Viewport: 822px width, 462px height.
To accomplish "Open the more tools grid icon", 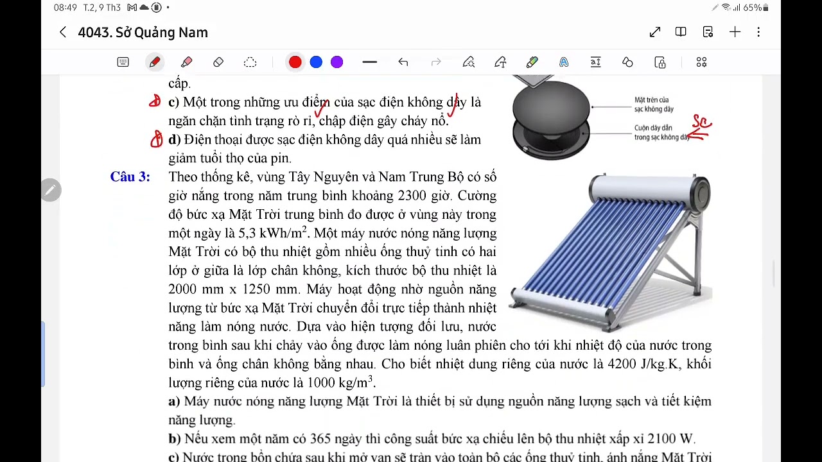I will click(701, 62).
